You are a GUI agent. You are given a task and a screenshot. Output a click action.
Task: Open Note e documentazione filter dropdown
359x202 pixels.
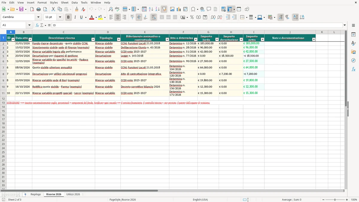[x=314, y=39]
